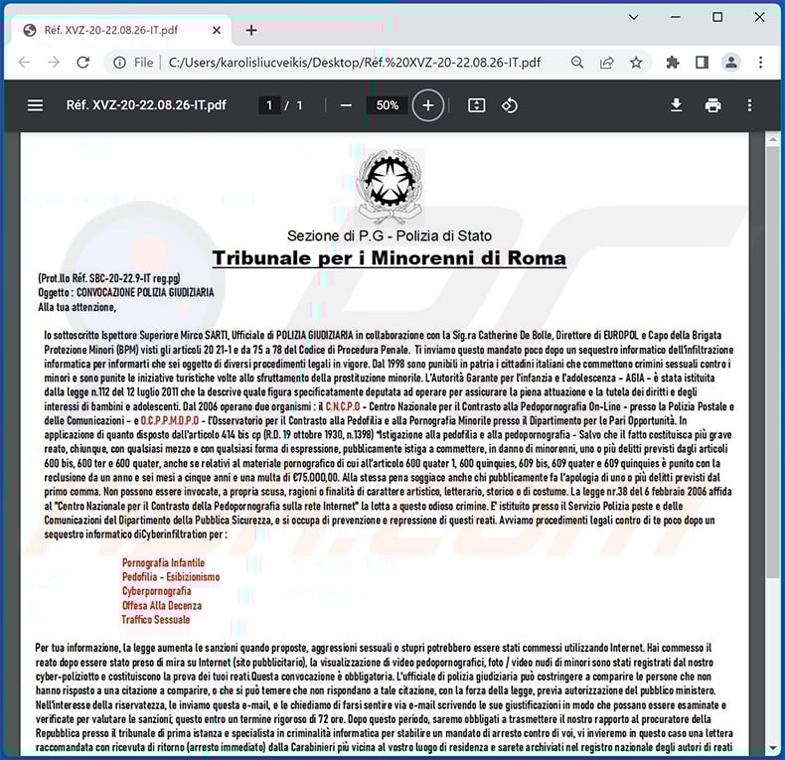Go forward to next page
785x760 pixels.
[x=54, y=62]
